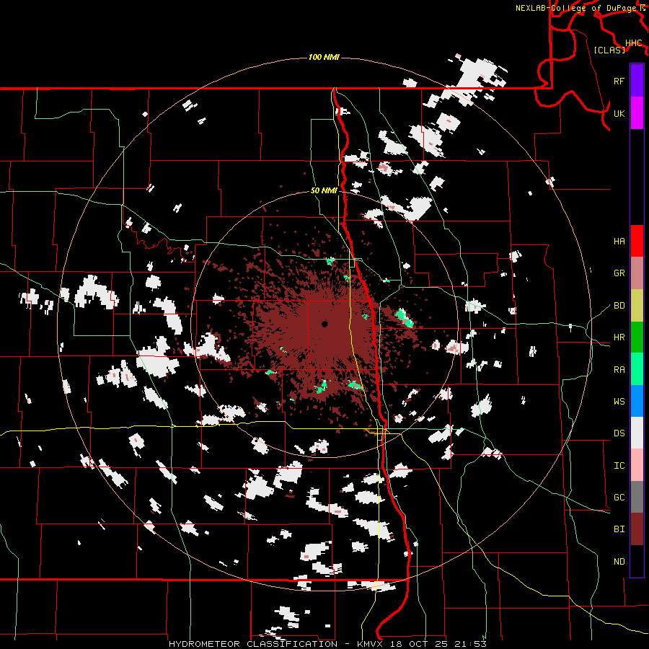Click the BI legend label
The width and height of the screenshot is (649, 649).
[x=619, y=529]
